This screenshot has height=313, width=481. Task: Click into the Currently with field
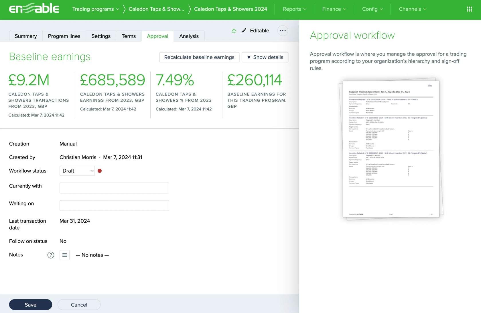[x=114, y=188]
